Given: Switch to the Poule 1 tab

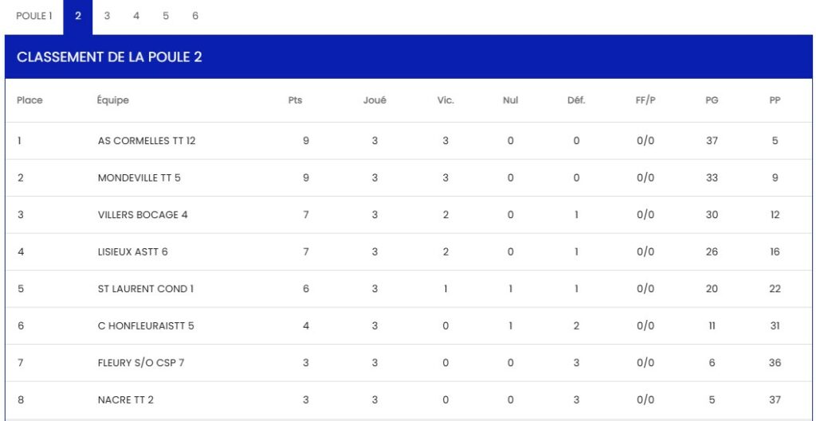Looking at the screenshot, I should (x=33, y=16).
